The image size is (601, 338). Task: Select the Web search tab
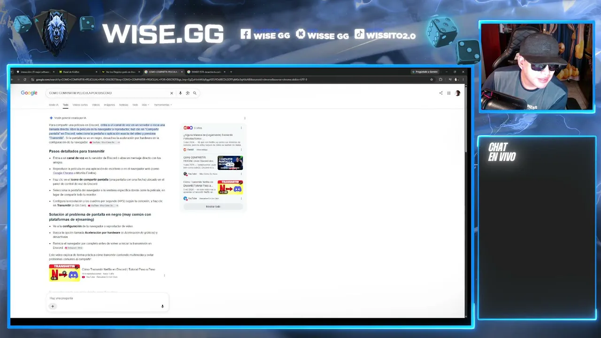[x=135, y=105]
